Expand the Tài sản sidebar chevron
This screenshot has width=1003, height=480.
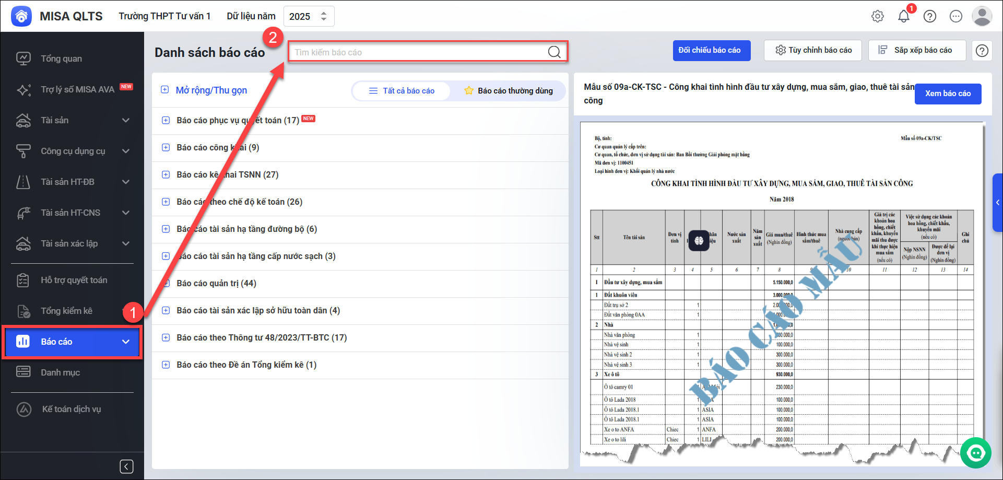[126, 120]
